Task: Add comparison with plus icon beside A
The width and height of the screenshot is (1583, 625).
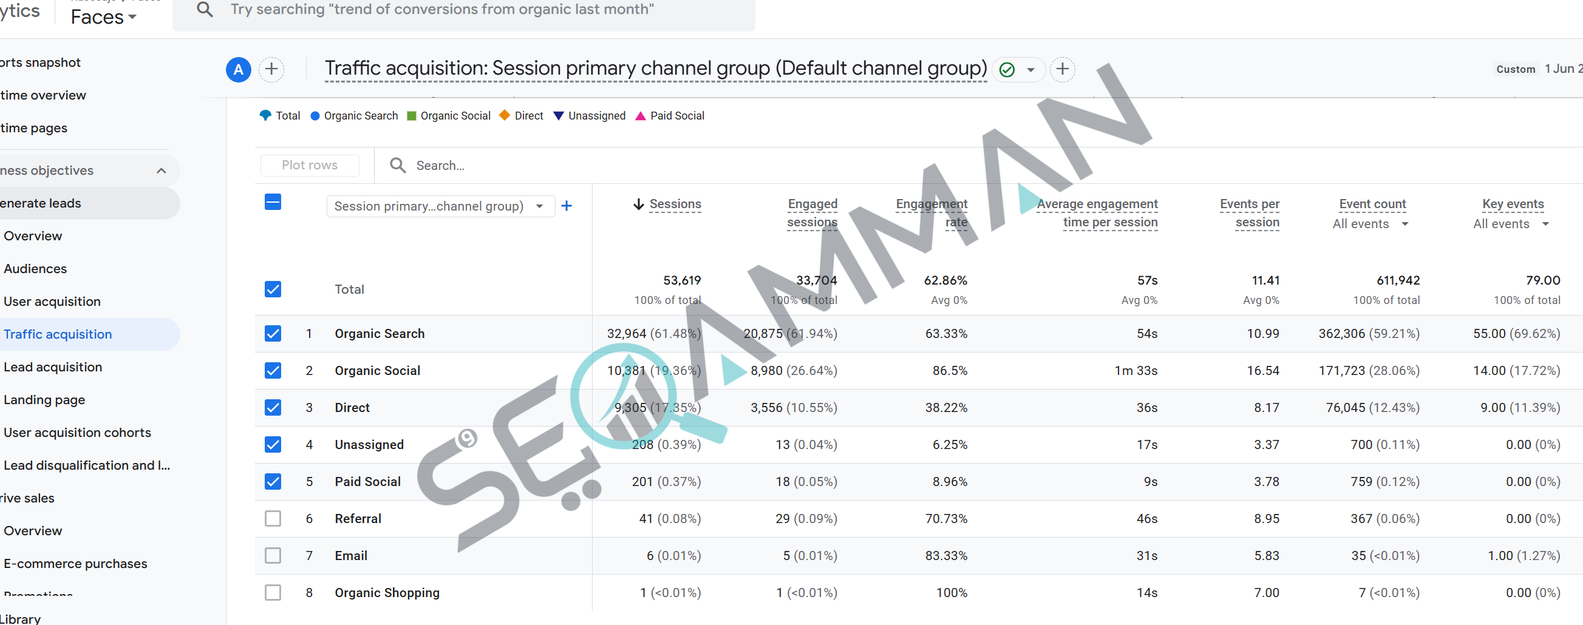Action: coord(271,69)
